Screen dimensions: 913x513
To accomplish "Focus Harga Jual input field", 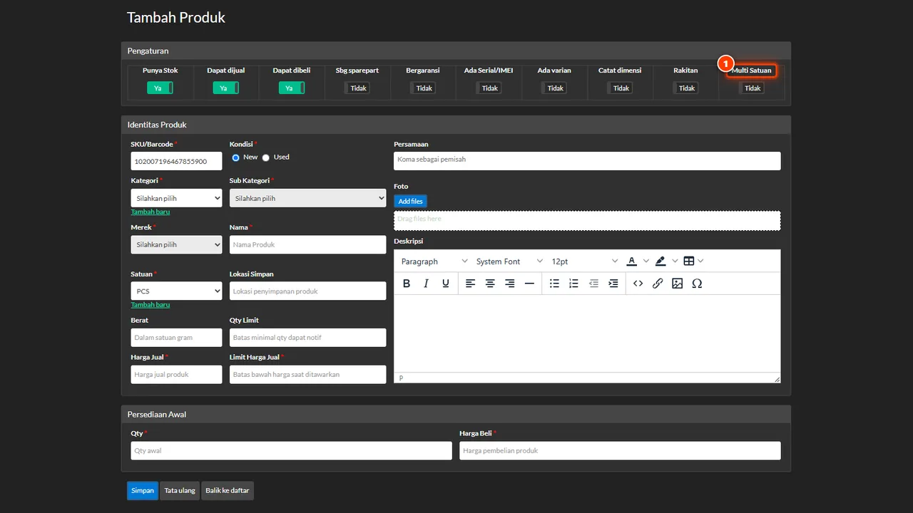I will point(176,374).
